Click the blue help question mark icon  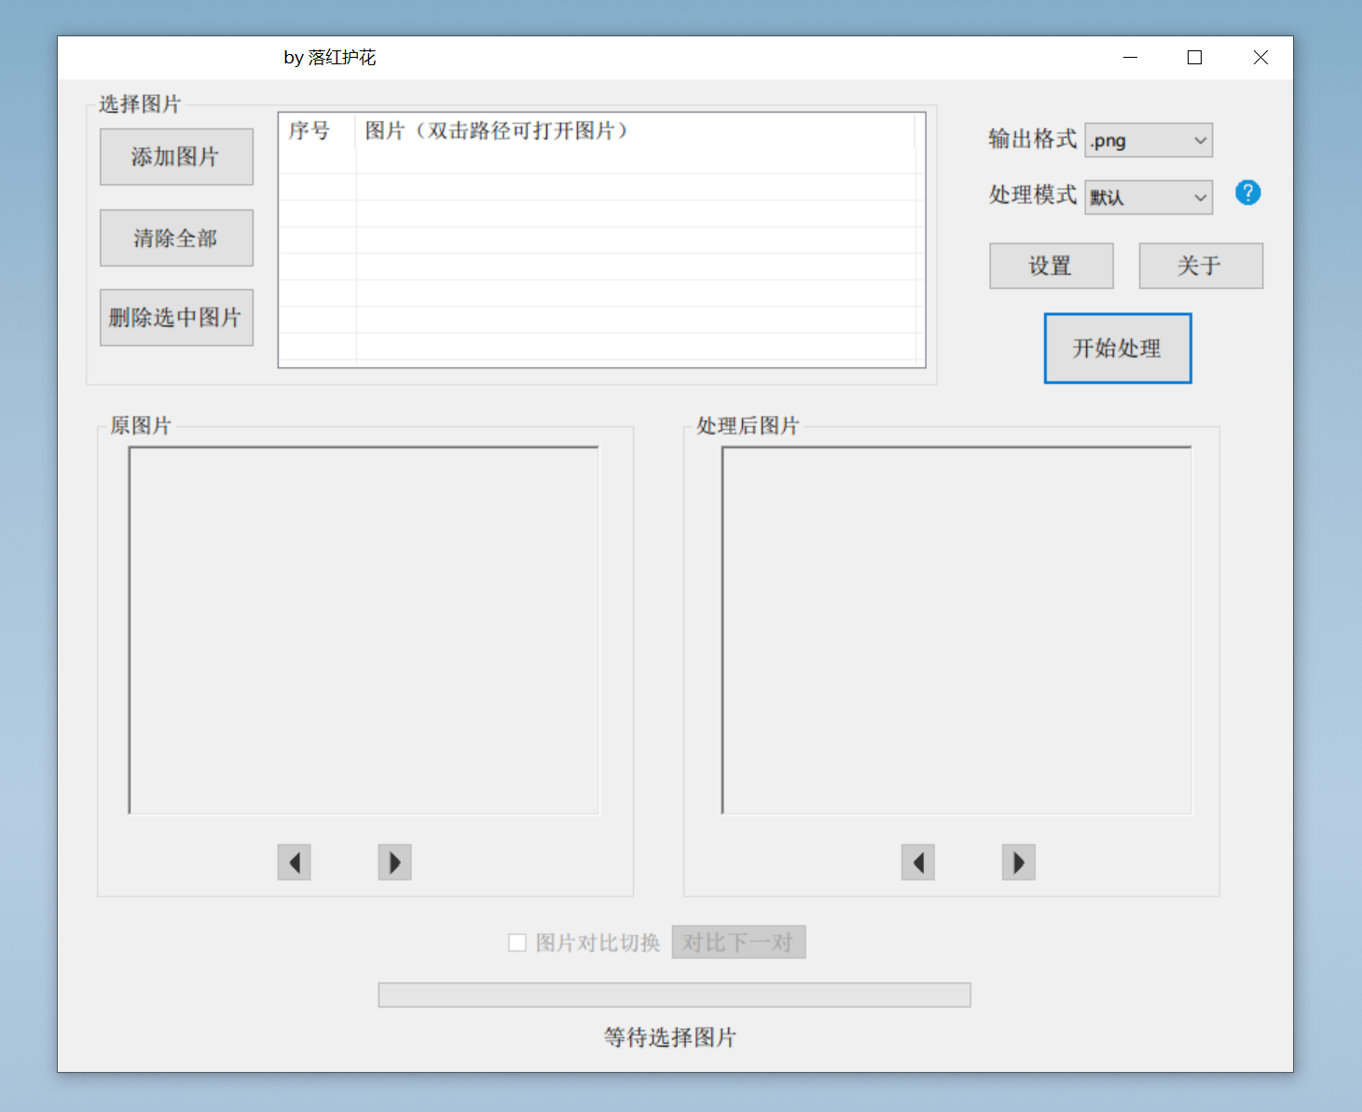pos(1247,193)
